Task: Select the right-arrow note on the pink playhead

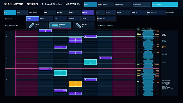Action: 45,69
